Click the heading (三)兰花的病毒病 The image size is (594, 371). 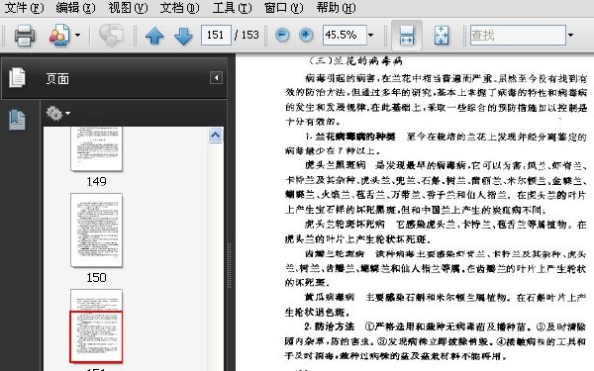pyautogui.click(x=355, y=60)
